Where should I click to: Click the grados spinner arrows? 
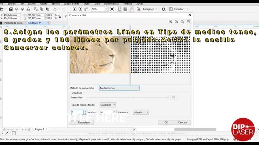pyautogui.click(x=85, y=112)
